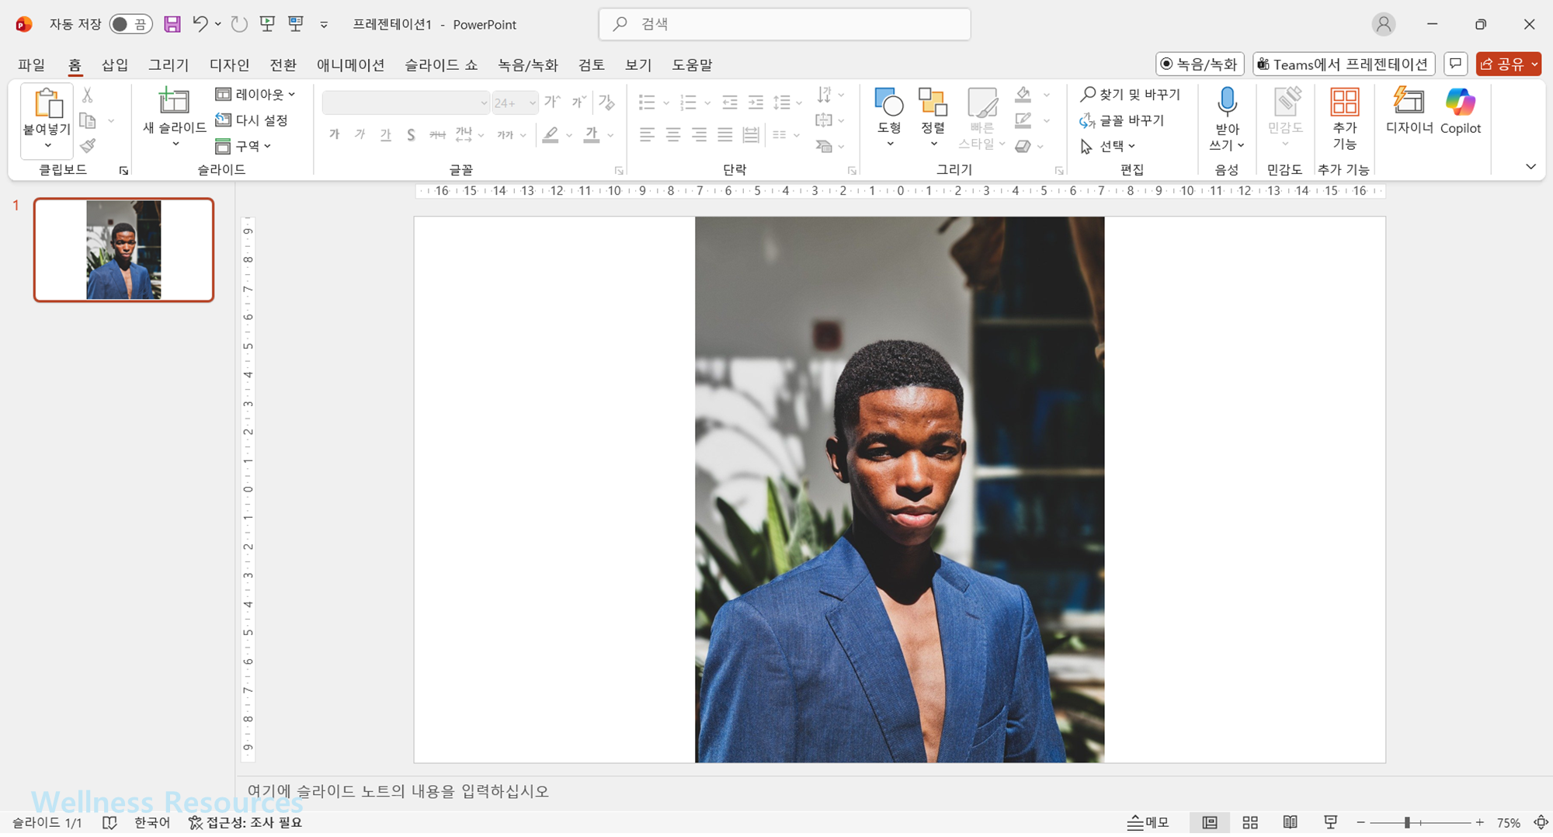The width and height of the screenshot is (1553, 837).
Task: Expand the Share (공유) dropdown arrow
Action: (x=1534, y=64)
